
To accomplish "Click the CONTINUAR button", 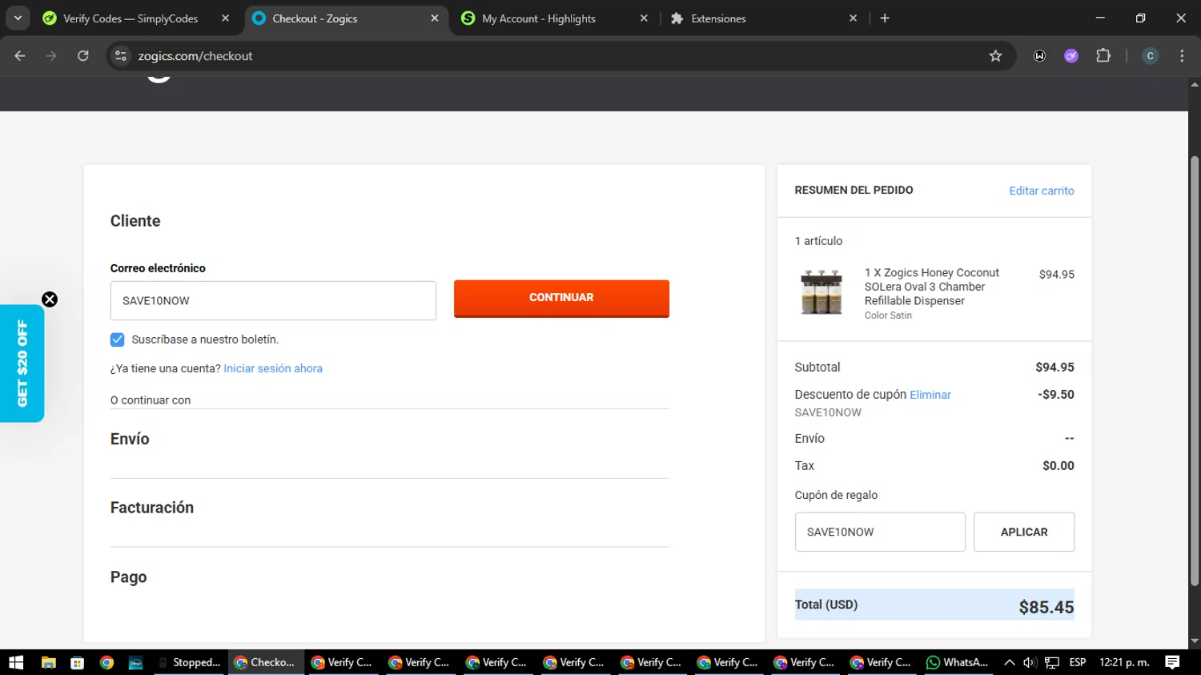I will (x=561, y=298).
